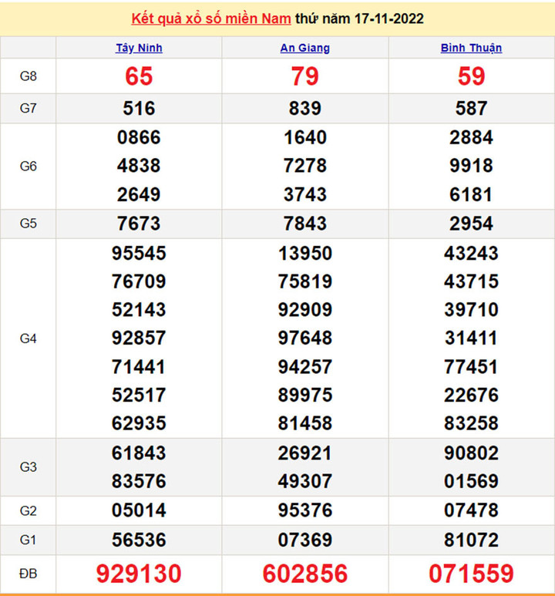Click the G8 row label
Viewport: 555px width, 596px height.
click(29, 76)
